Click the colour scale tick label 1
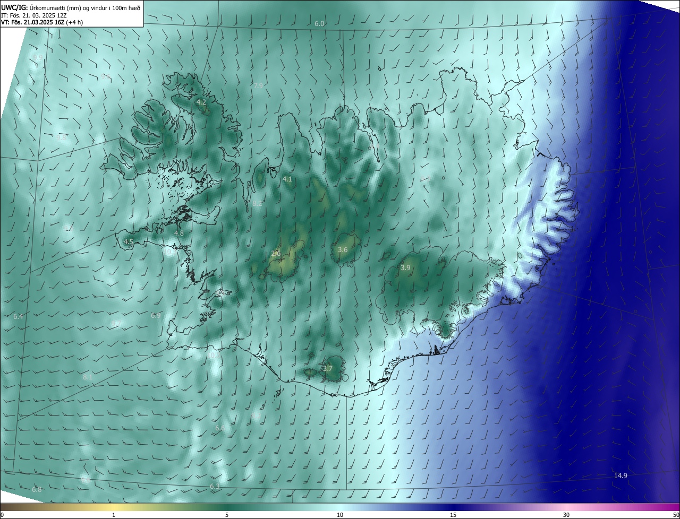The image size is (680, 519). point(114,515)
